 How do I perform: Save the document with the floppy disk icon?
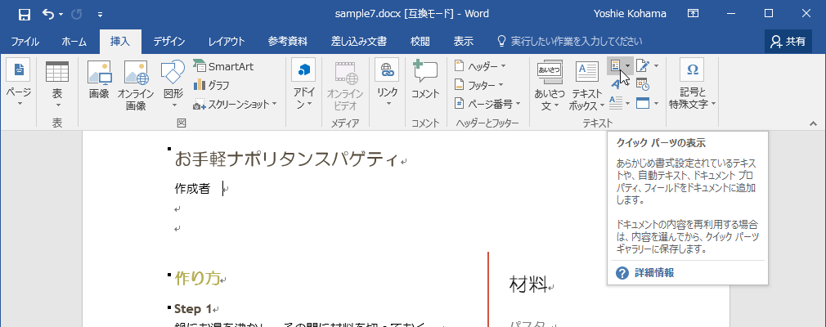(25, 14)
